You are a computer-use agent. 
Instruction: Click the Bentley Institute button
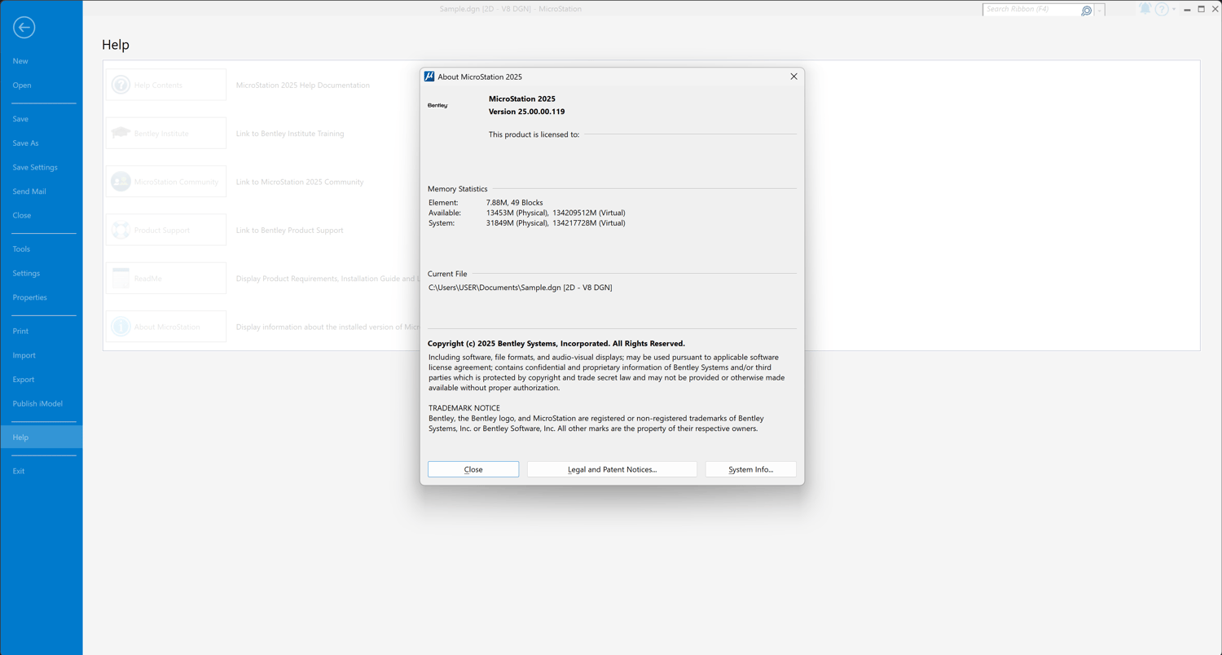pyautogui.click(x=166, y=133)
